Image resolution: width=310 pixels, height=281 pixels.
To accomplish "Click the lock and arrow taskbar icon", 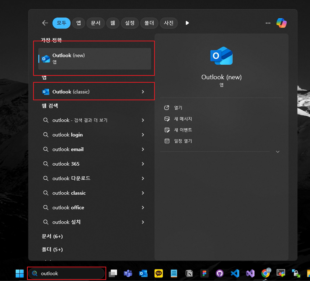I will (296, 273).
